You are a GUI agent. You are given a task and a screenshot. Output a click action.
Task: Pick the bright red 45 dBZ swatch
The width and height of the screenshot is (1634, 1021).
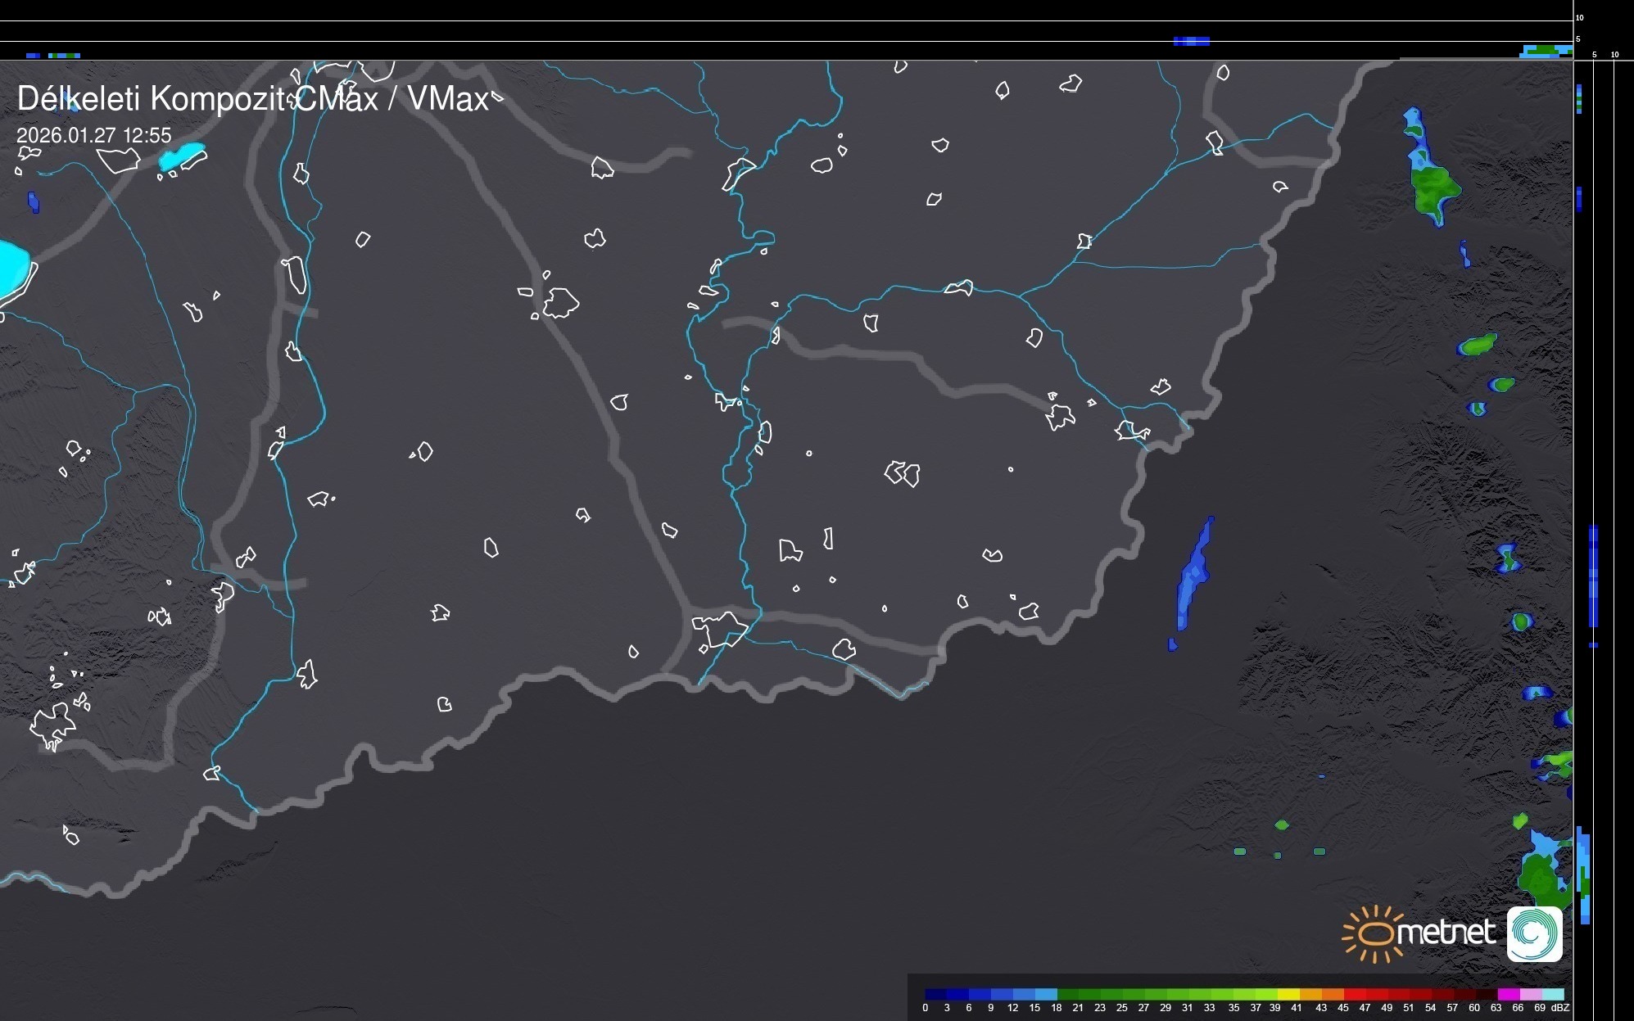1355,994
